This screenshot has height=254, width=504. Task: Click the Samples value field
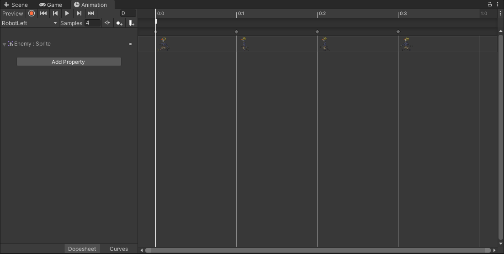(x=92, y=23)
